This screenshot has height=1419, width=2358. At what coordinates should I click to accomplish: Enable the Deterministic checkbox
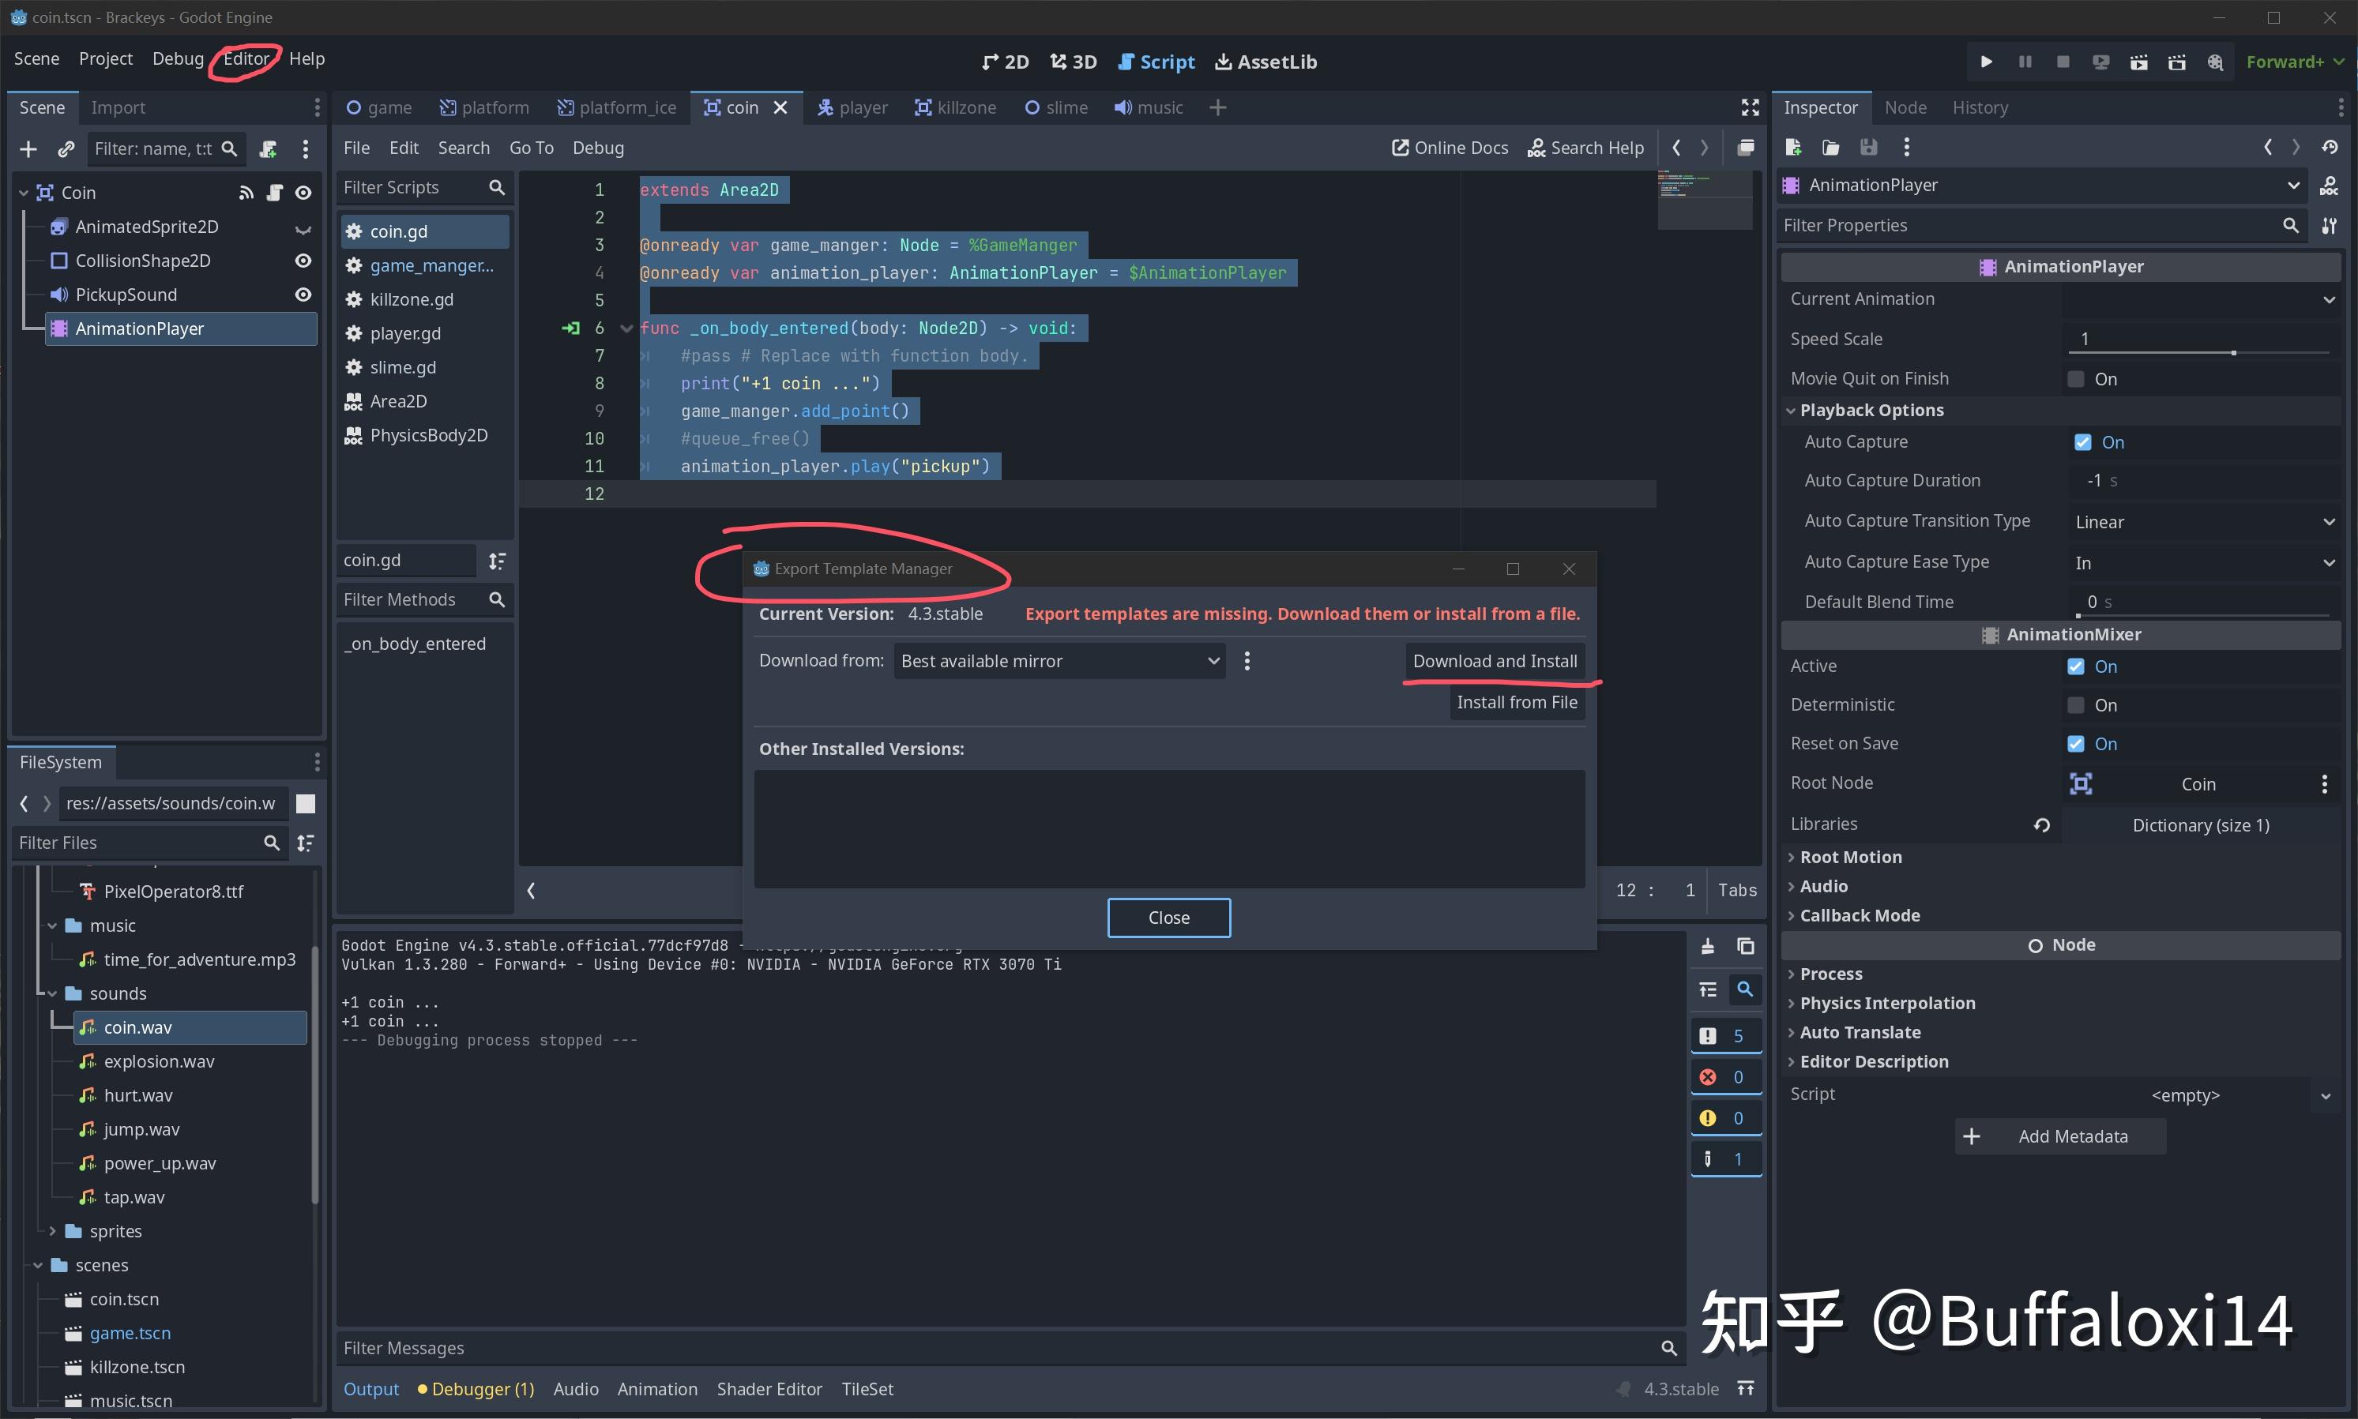(x=2076, y=704)
